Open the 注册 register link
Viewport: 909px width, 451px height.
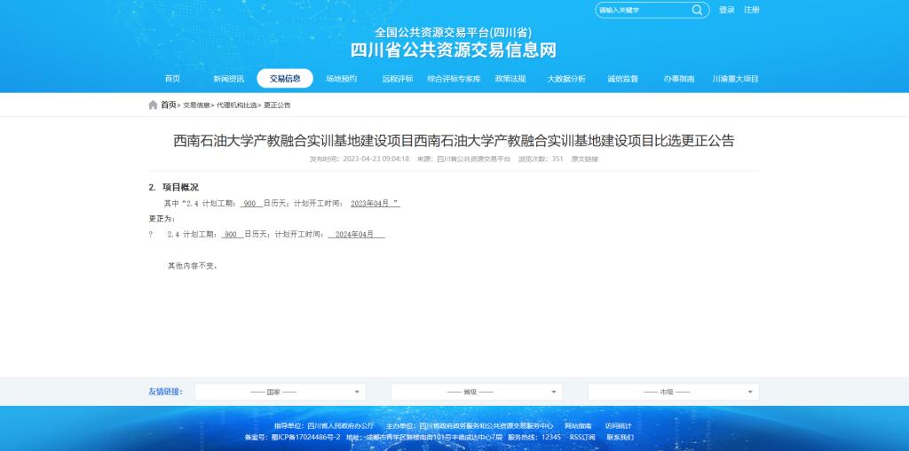coord(751,10)
